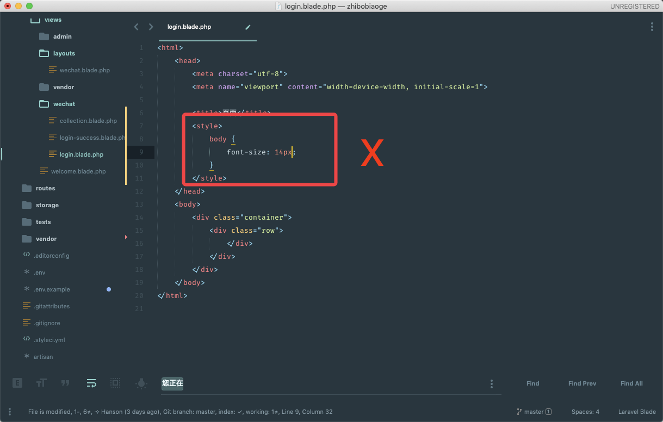Go back with the left arrow
The image size is (663, 422).
tap(137, 27)
